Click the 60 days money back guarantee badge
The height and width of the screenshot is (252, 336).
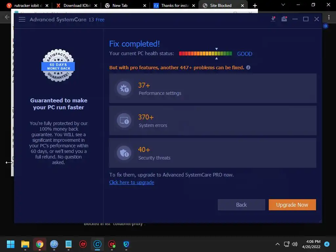(x=58, y=66)
